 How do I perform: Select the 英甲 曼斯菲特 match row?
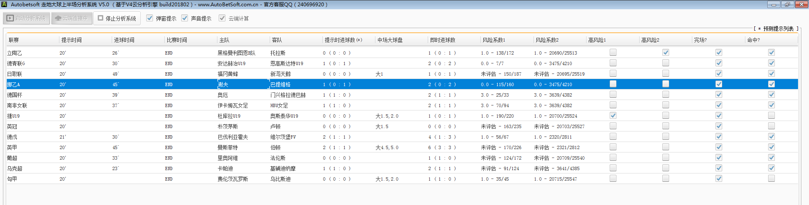tap(228, 147)
